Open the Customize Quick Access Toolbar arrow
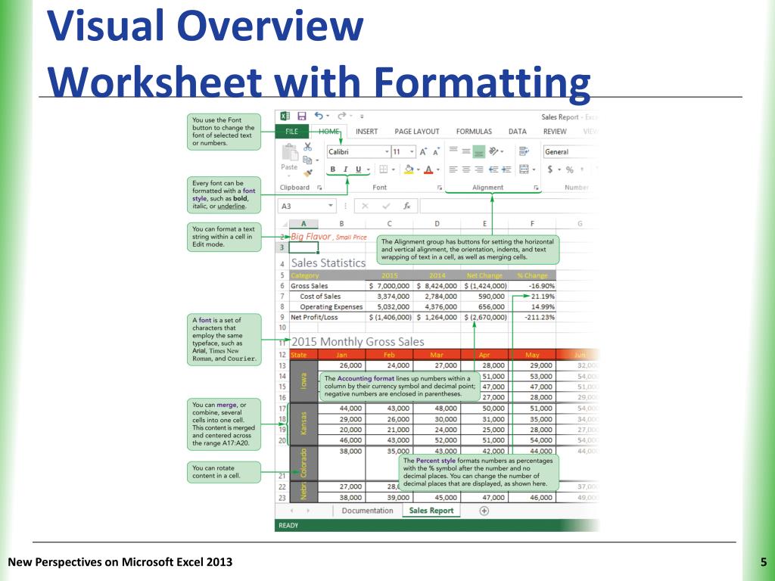The image size is (775, 581). [362, 117]
